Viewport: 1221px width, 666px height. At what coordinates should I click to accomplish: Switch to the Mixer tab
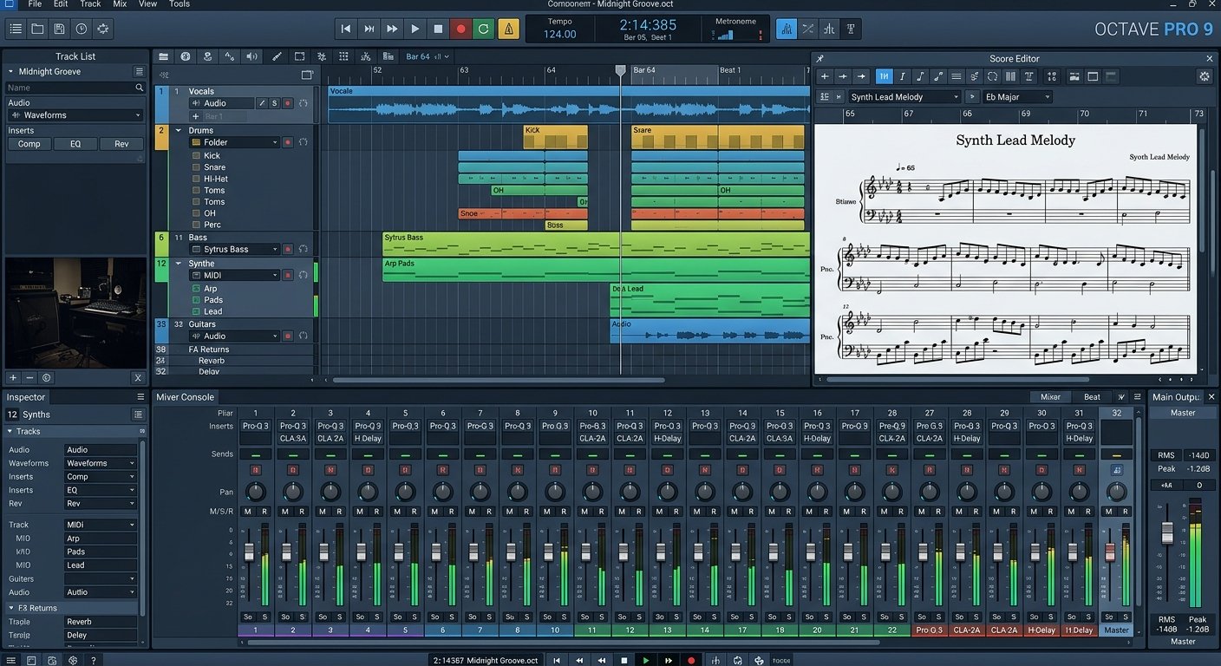(x=1050, y=397)
